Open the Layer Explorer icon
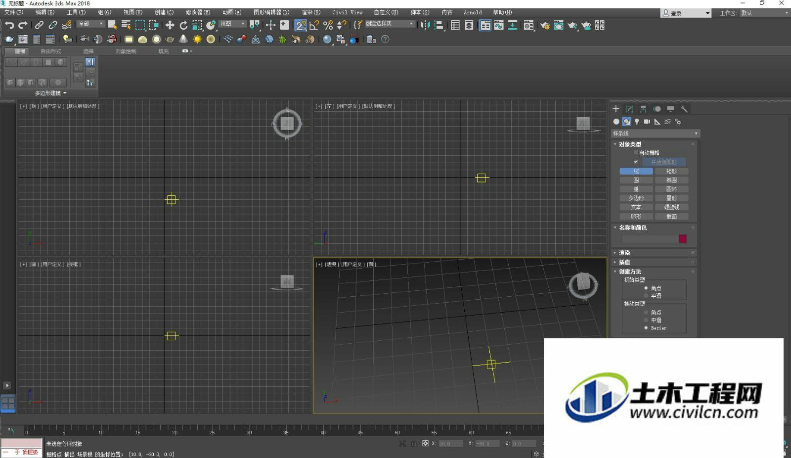Image resolution: width=791 pixels, height=458 pixels. click(469, 25)
